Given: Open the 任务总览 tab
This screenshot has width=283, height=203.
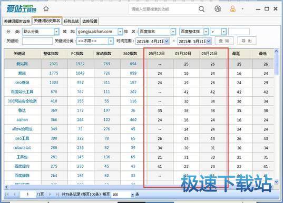Looking at the screenshot, I should tap(71, 21).
